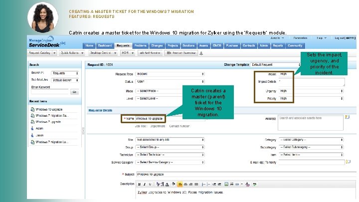359x202 pixels.
Task: Open Admin tab
Action: tap(264, 45)
